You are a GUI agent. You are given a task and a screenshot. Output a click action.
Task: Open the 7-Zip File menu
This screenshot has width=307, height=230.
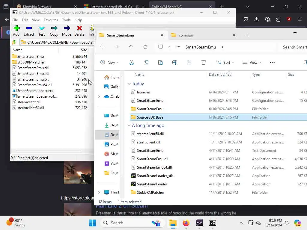(x=15, y=20)
